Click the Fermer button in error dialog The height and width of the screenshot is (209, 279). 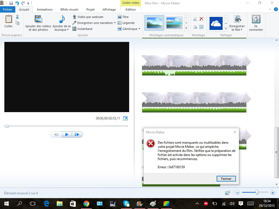pyautogui.click(x=226, y=179)
